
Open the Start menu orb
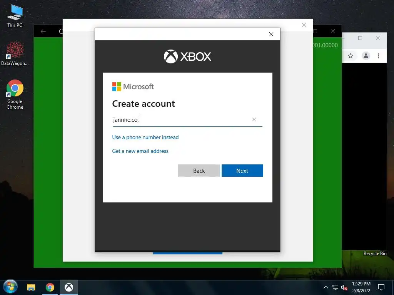tap(10, 287)
